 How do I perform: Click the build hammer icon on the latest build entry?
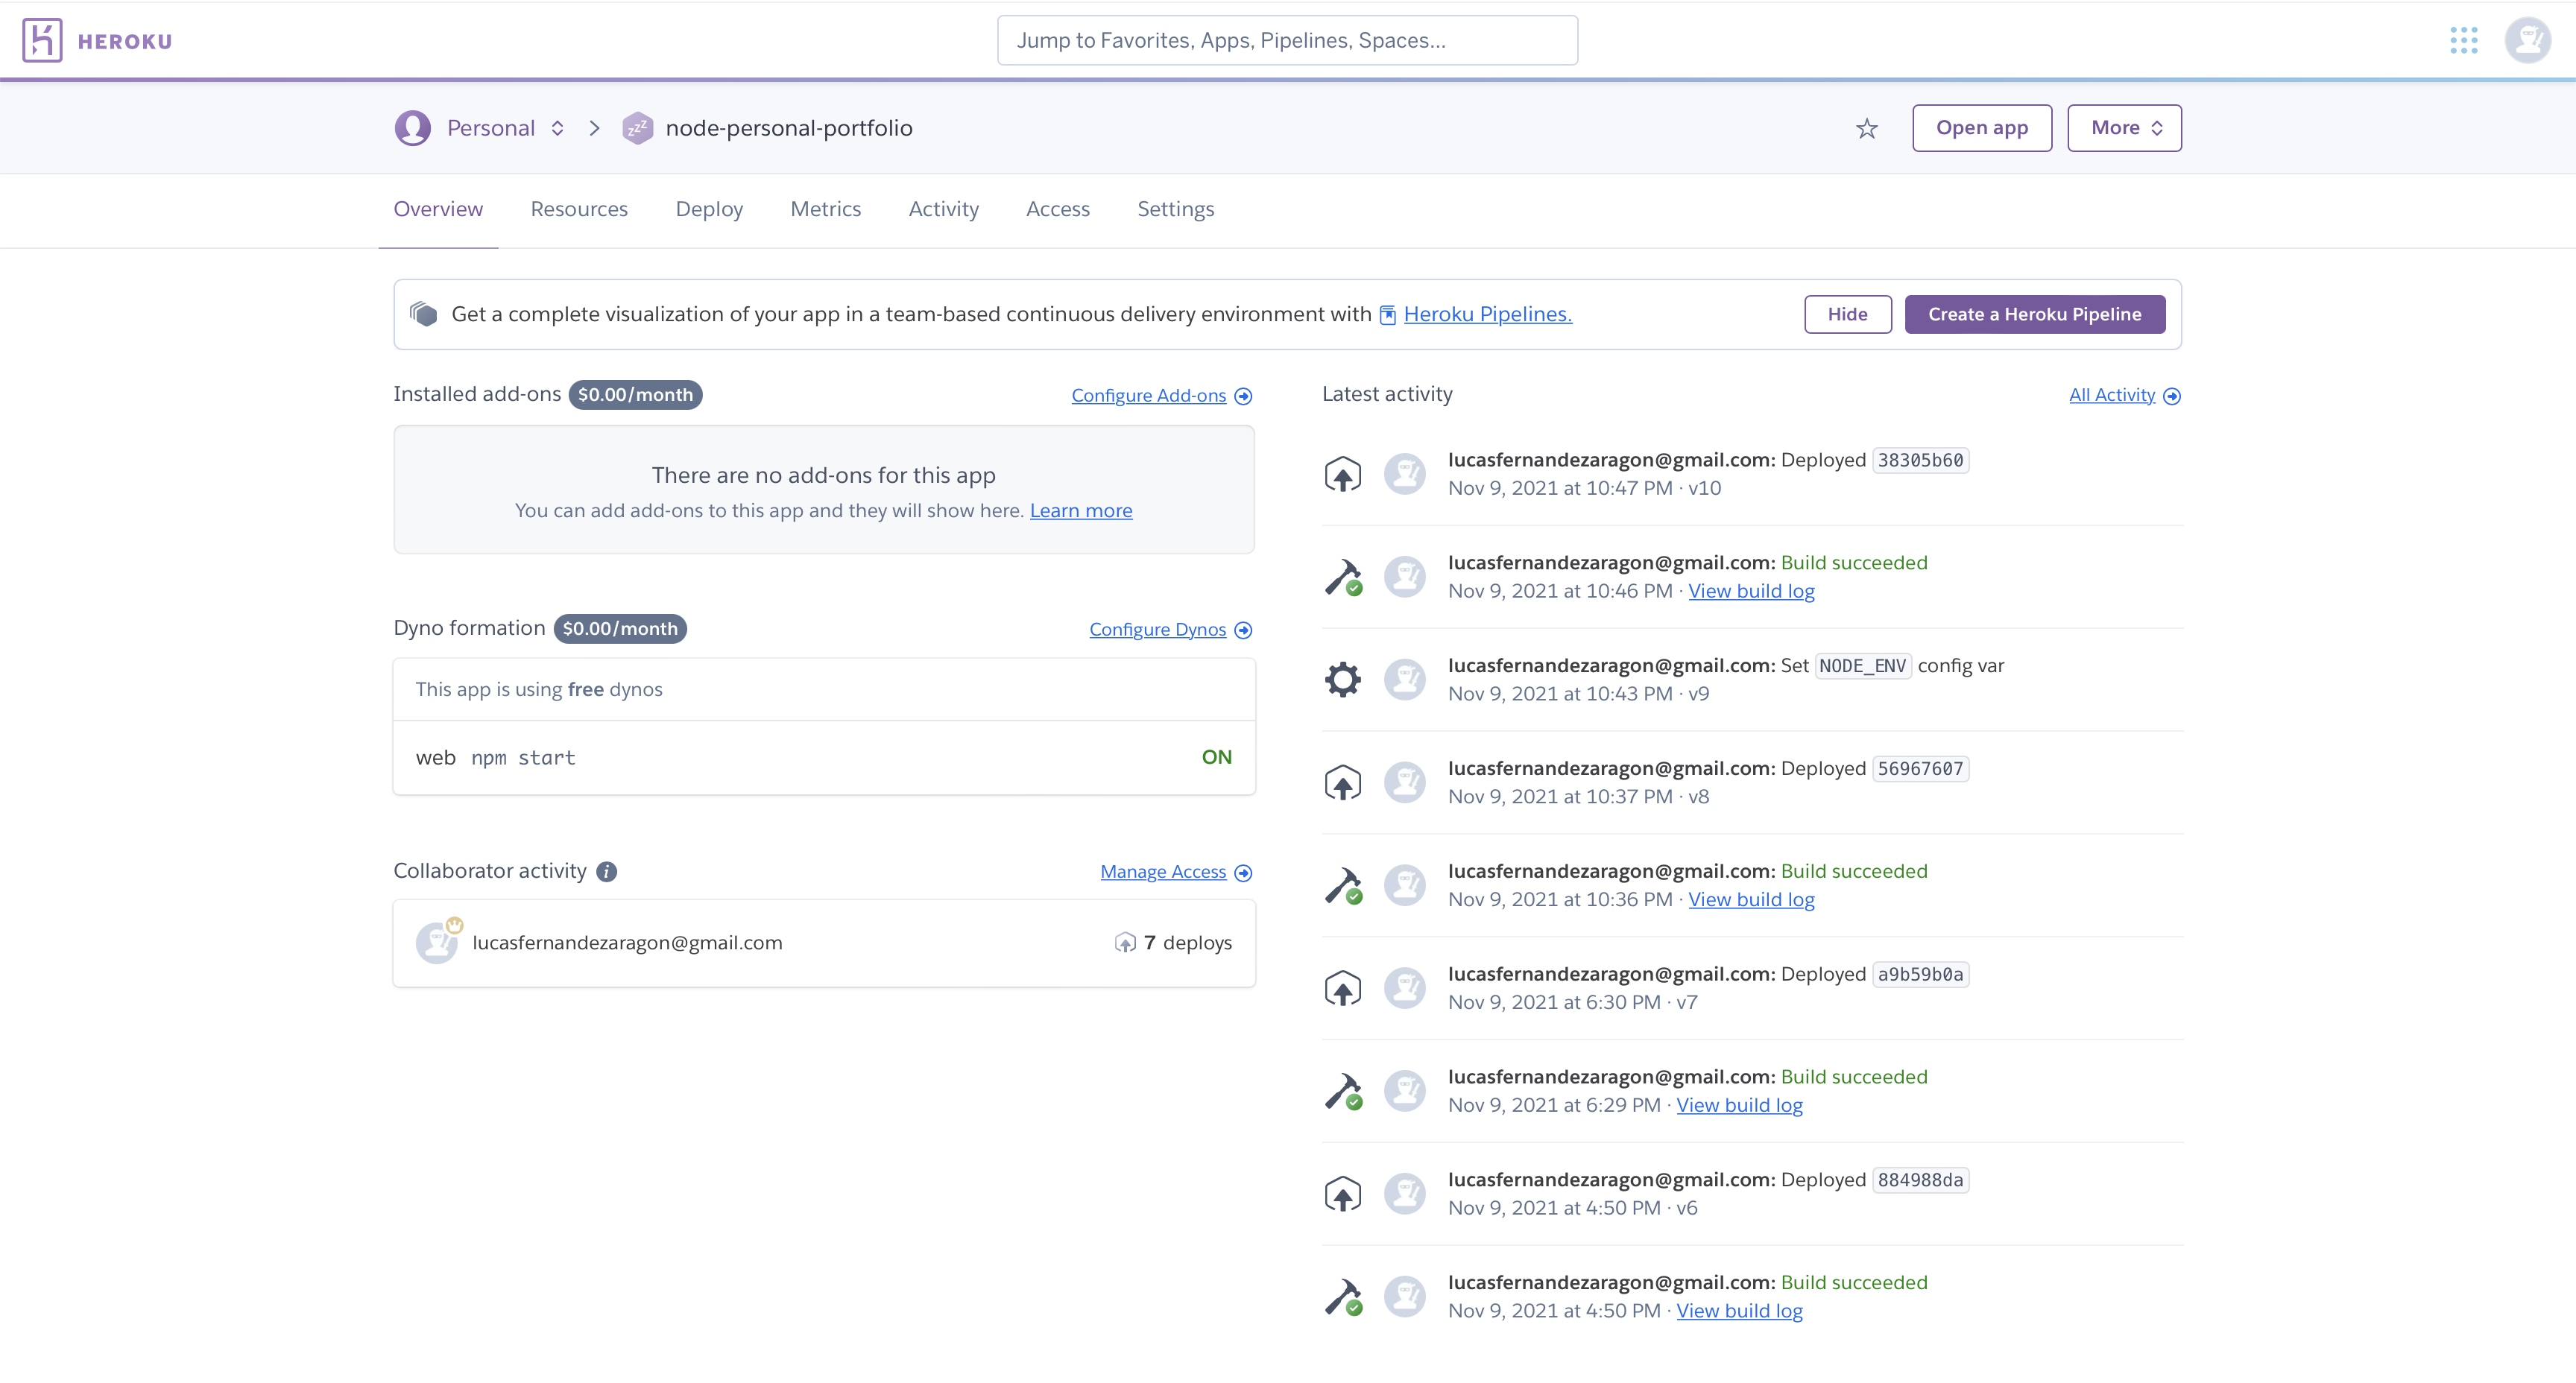pyautogui.click(x=1343, y=576)
